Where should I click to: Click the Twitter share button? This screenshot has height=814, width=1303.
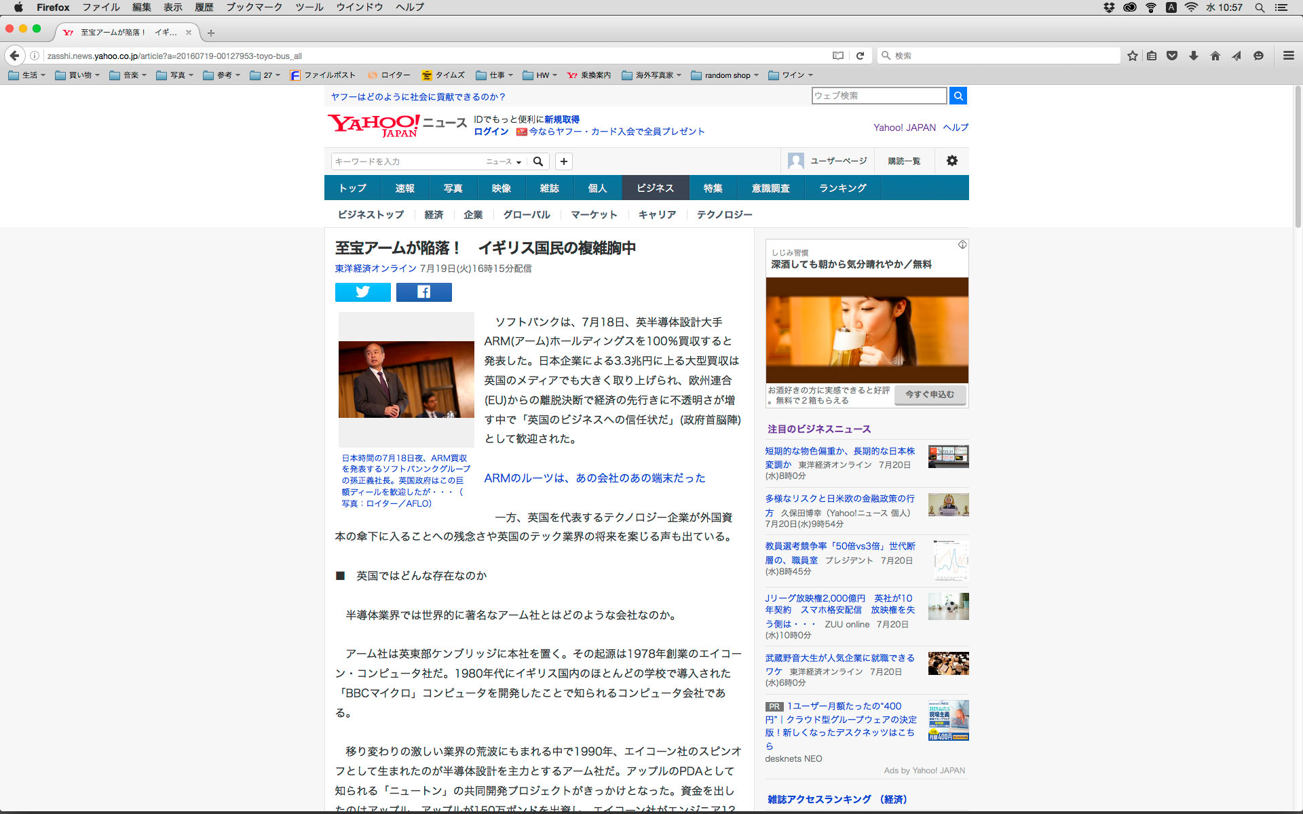(x=362, y=292)
